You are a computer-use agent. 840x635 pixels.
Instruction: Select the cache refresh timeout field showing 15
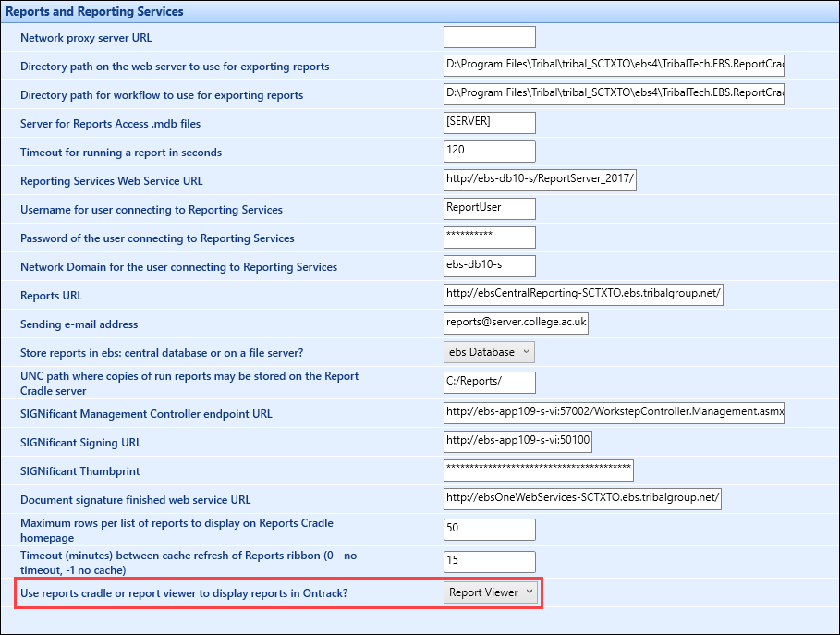[x=489, y=561]
